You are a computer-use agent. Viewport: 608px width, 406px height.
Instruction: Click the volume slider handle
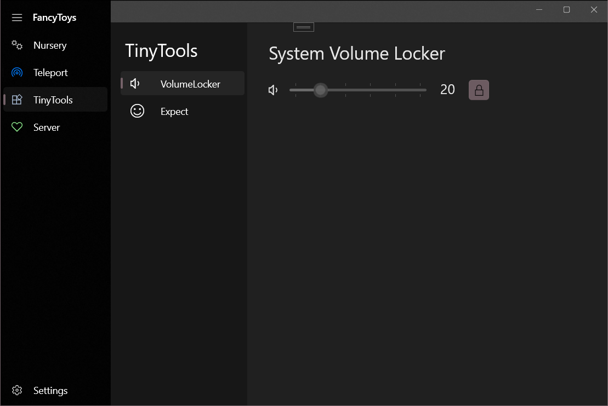tap(320, 90)
